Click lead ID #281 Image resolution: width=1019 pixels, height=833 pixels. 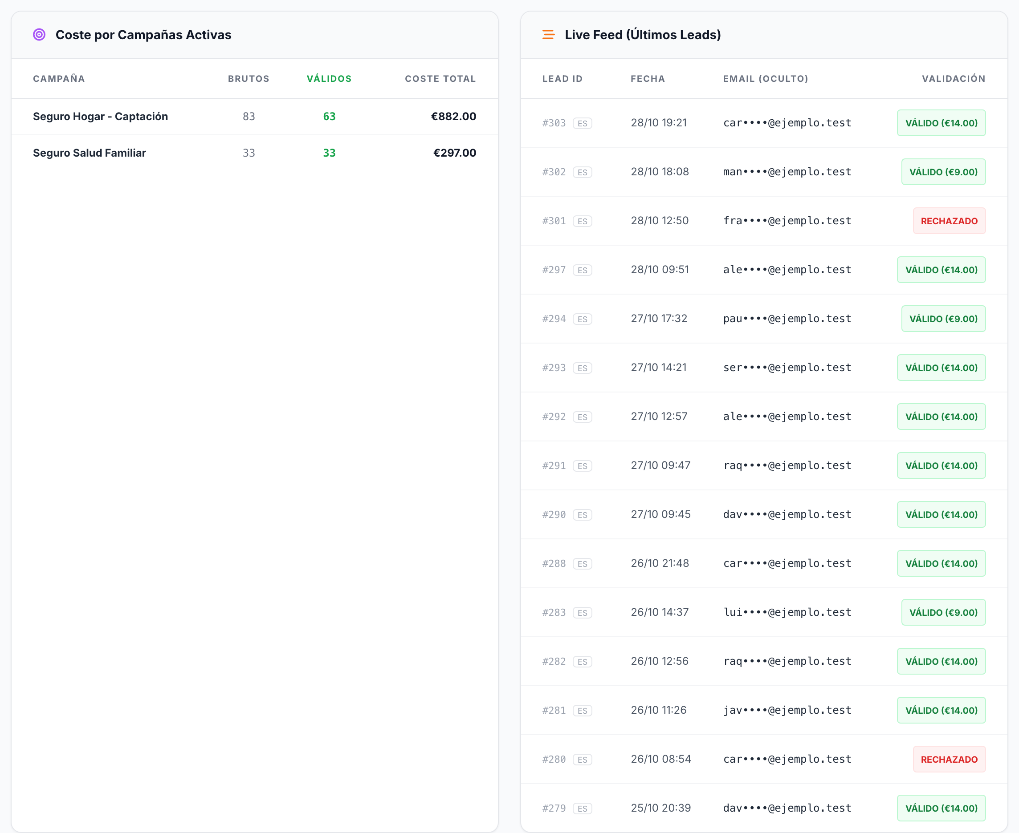click(x=554, y=710)
